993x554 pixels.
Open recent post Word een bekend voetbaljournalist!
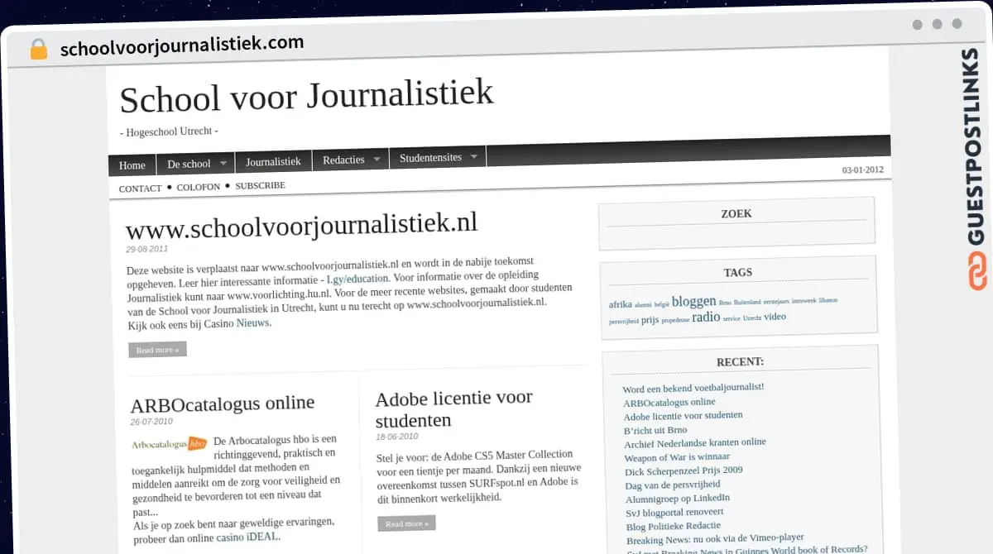coord(693,387)
